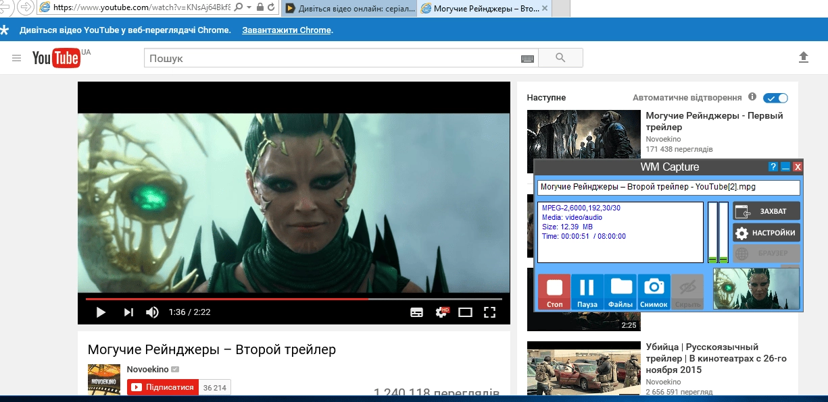Viewport: 828px width, 402px height.
Task: Click the 'Завантажити Chrome' link
Action: [287, 30]
